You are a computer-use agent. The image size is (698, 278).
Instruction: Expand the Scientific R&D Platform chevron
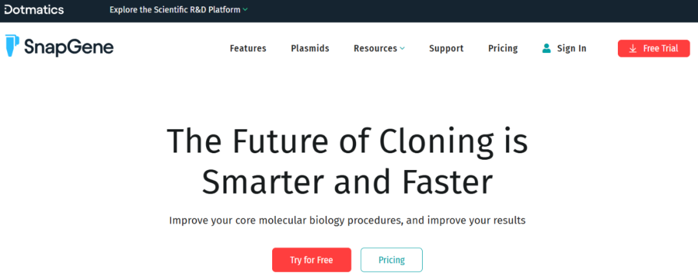[x=246, y=10]
